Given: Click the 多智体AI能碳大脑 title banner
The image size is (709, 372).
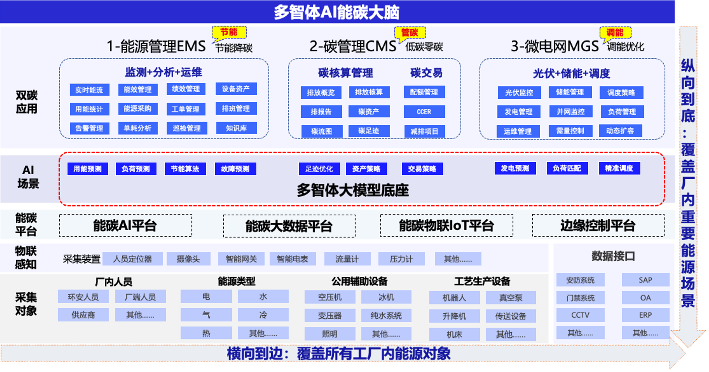Looking at the screenshot, I should (x=337, y=12).
